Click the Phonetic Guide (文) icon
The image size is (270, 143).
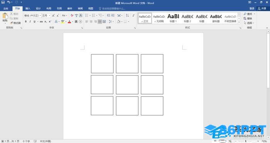(x=76, y=16)
